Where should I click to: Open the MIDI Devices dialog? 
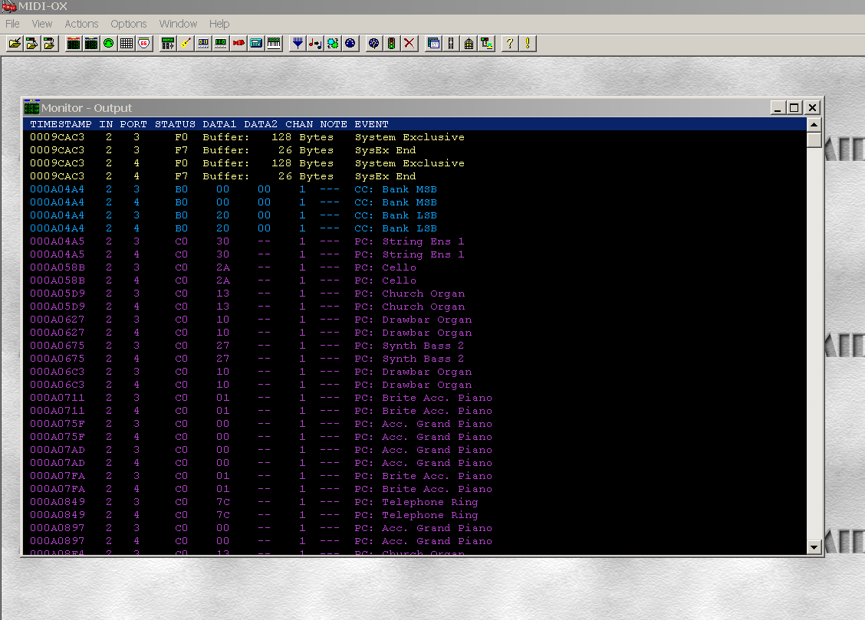click(108, 44)
